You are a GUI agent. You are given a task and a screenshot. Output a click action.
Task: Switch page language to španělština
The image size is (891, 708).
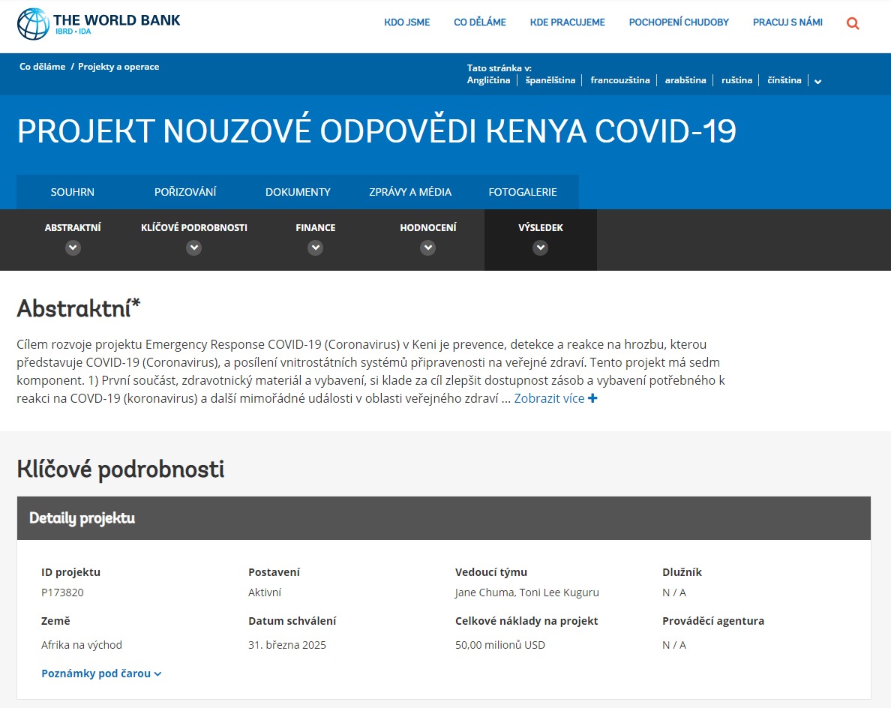[x=550, y=80]
